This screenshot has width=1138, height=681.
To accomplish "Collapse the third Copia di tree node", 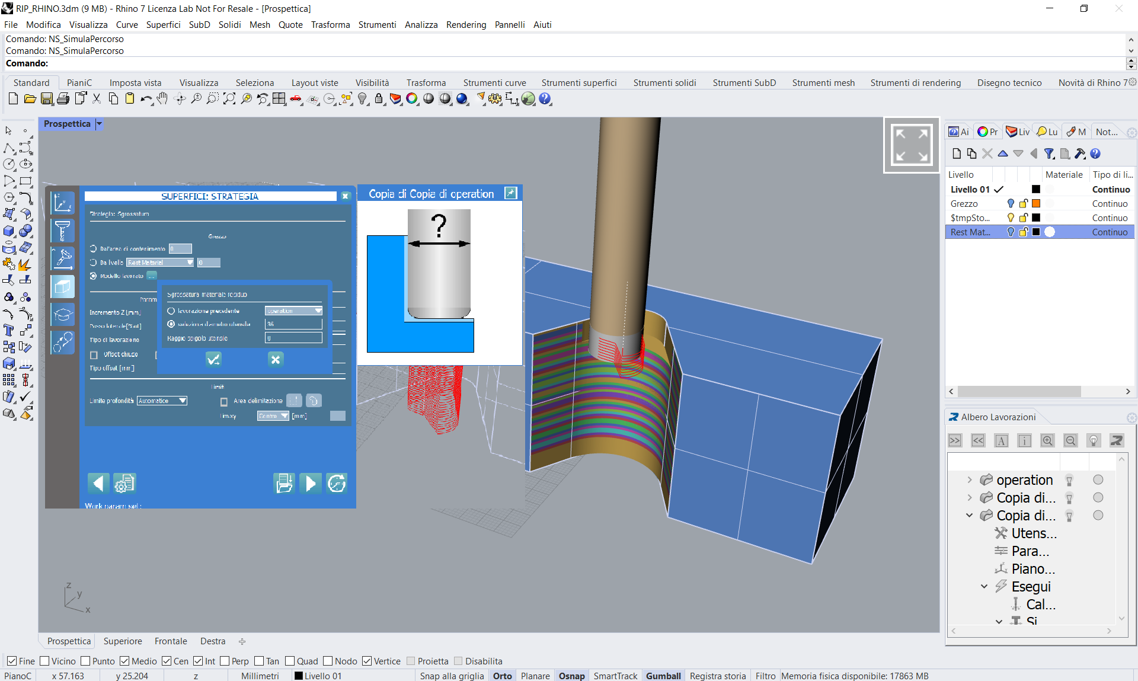I will coord(970,515).
